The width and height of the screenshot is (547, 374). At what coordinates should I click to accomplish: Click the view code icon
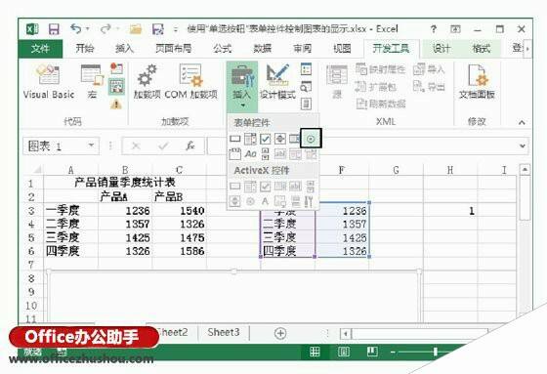(x=306, y=87)
